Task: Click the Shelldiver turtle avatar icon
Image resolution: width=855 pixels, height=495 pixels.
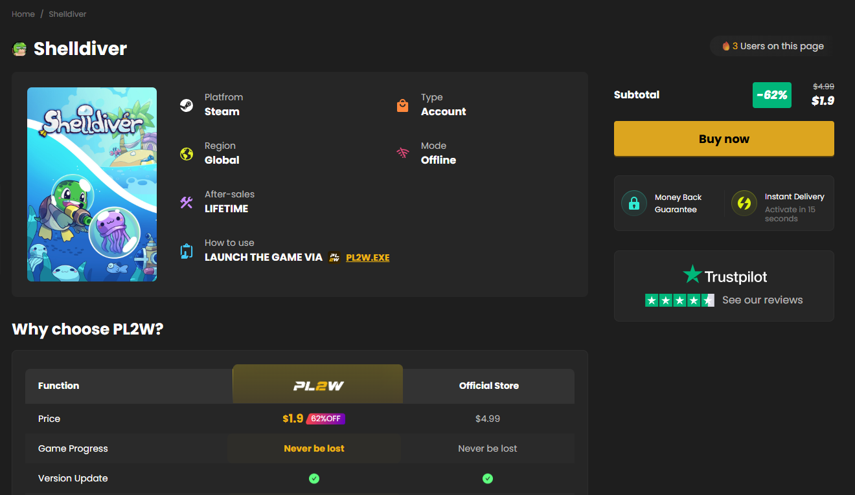Action: tap(19, 49)
